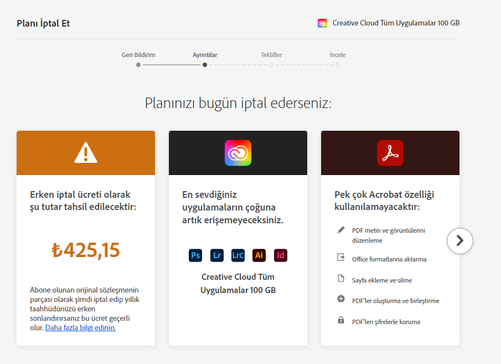Click the İncele progress dot
This screenshot has height=364, width=501.
click(338, 65)
